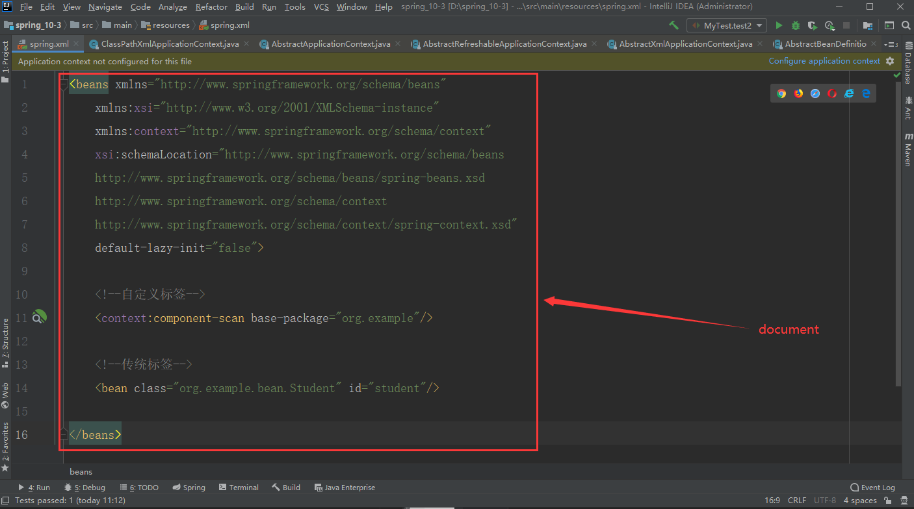Open the Debug tool window button
Image resolution: width=914 pixels, height=509 pixels.
[x=85, y=488]
